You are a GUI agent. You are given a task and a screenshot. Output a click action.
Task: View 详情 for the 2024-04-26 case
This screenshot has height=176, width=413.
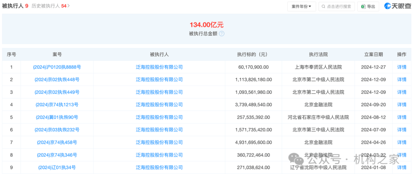pos(402,142)
